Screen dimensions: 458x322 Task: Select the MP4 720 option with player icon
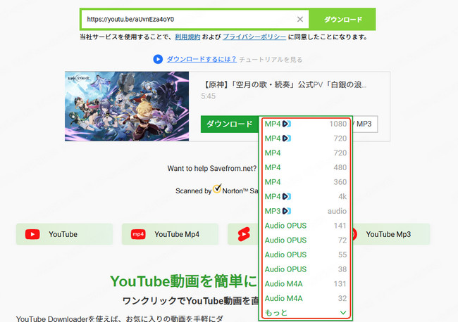306,139
